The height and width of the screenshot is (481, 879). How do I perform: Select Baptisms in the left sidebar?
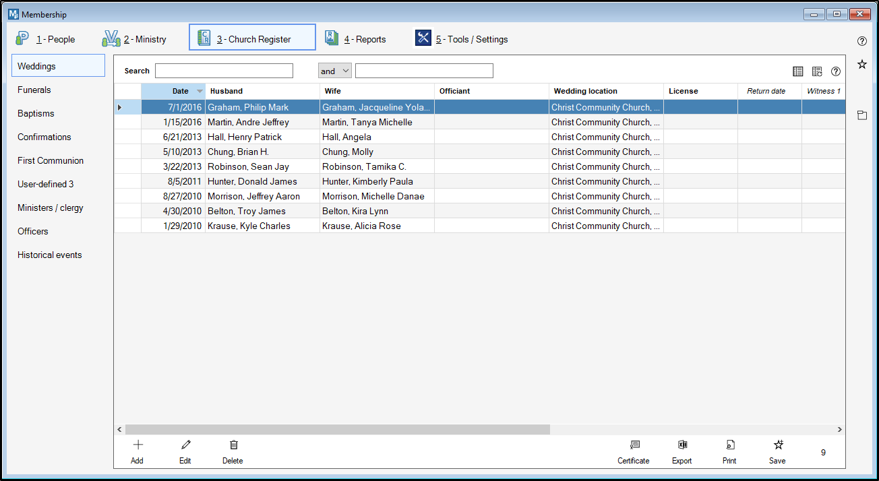pos(36,113)
